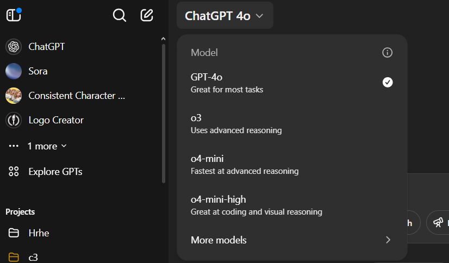Image resolution: width=449 pixels, height=263 pixels.
Task: Click the sidebar vertical scrollbar
Action: (164, 113)
